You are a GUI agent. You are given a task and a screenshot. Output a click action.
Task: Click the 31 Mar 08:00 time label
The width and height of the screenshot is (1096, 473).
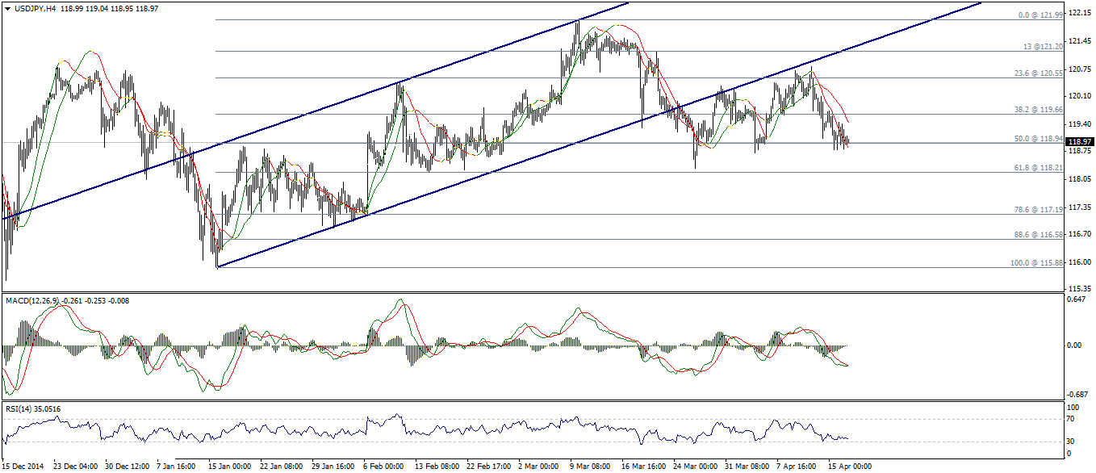(x=747, y=466)
